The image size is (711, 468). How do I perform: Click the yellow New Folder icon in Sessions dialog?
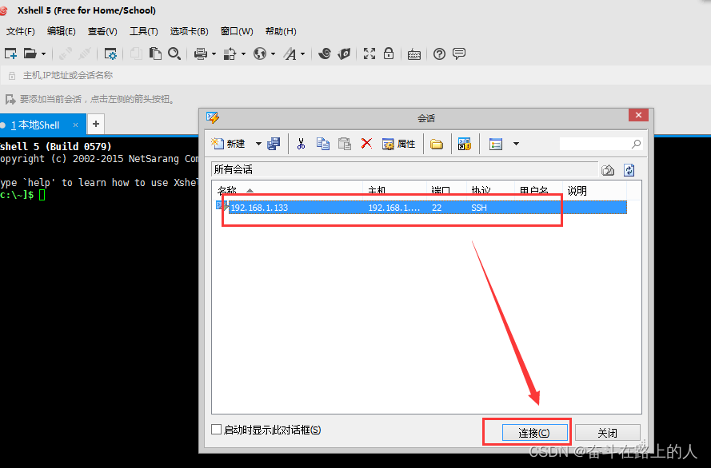coord(437,145)
